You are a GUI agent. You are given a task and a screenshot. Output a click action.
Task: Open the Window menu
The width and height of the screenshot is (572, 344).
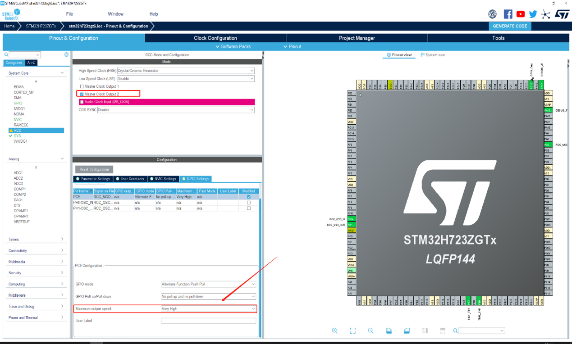[115, 14]
